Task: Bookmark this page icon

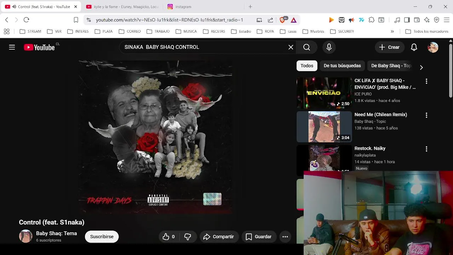Action: click(x=76, y=20)
